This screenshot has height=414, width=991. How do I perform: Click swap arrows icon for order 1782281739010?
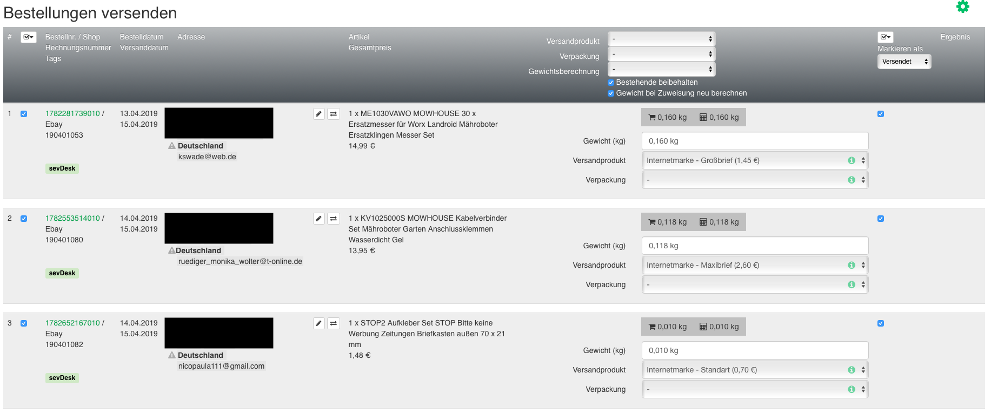(334, 114)
